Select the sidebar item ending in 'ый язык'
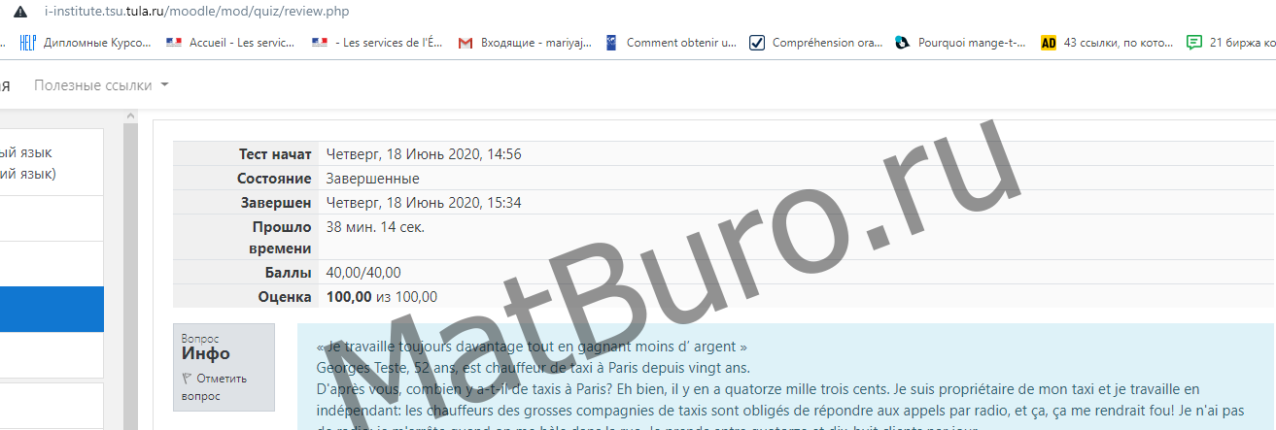This screenshot has width=1276, height=430. (29, 152)
